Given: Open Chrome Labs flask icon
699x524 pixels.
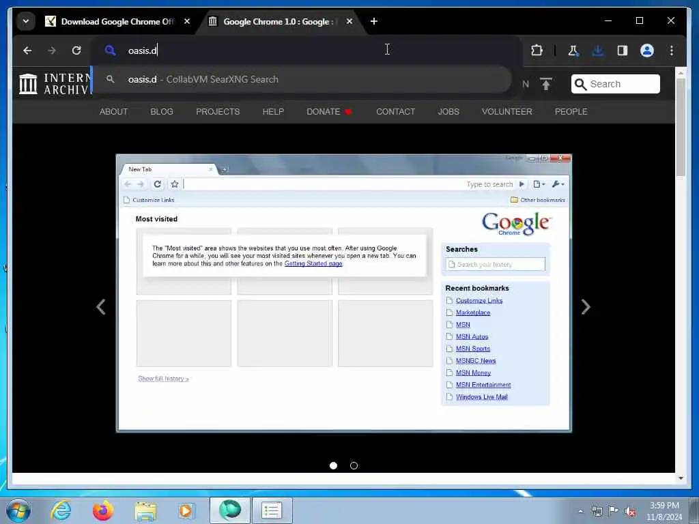Looking at the screenshot, I should pos(573,50).
